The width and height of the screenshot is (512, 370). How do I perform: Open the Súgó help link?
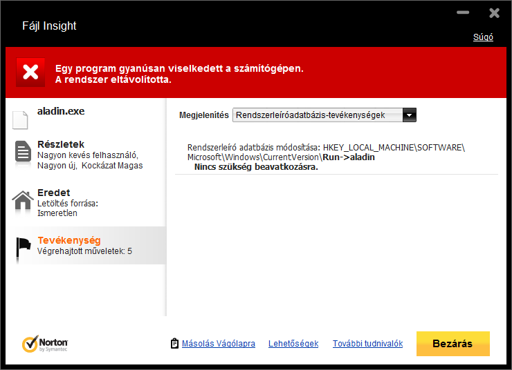[483, 37]
